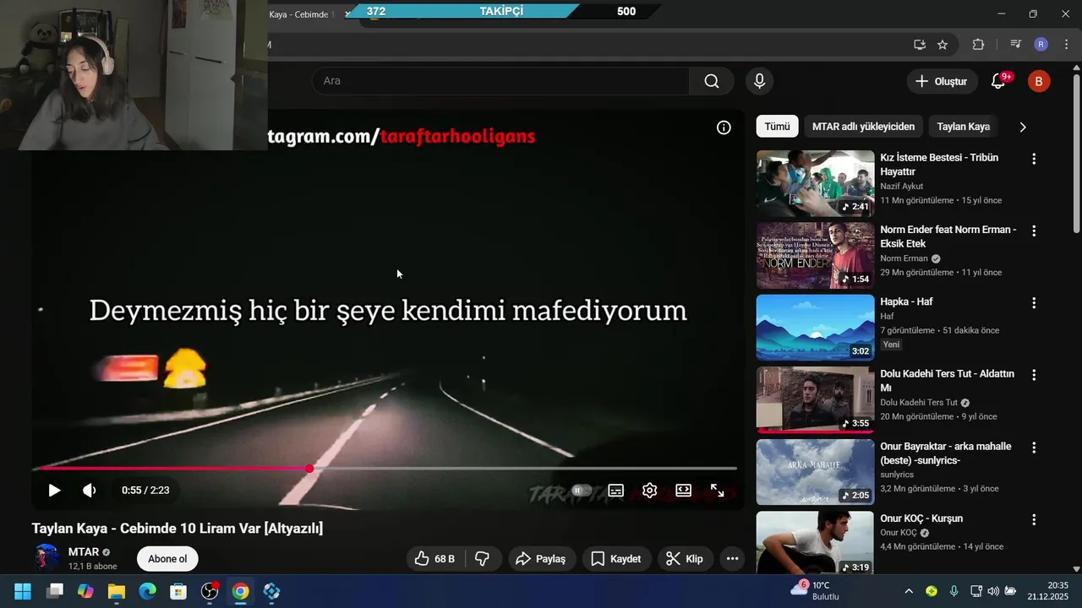Open MTAR channel avatar
This screenshot has width=1082, height=608.
point(47,558)
